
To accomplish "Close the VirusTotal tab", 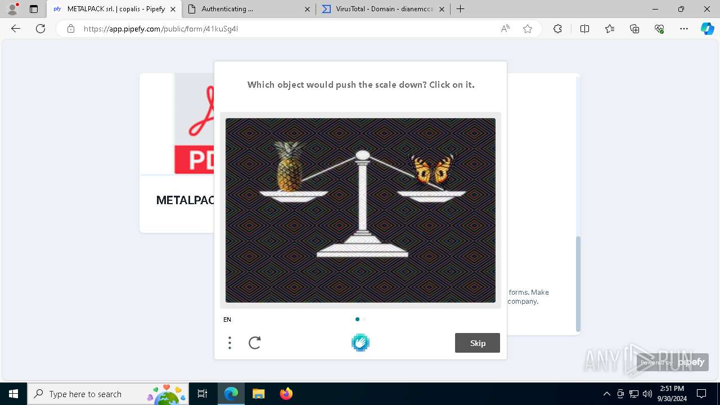I will click(442, 9).
